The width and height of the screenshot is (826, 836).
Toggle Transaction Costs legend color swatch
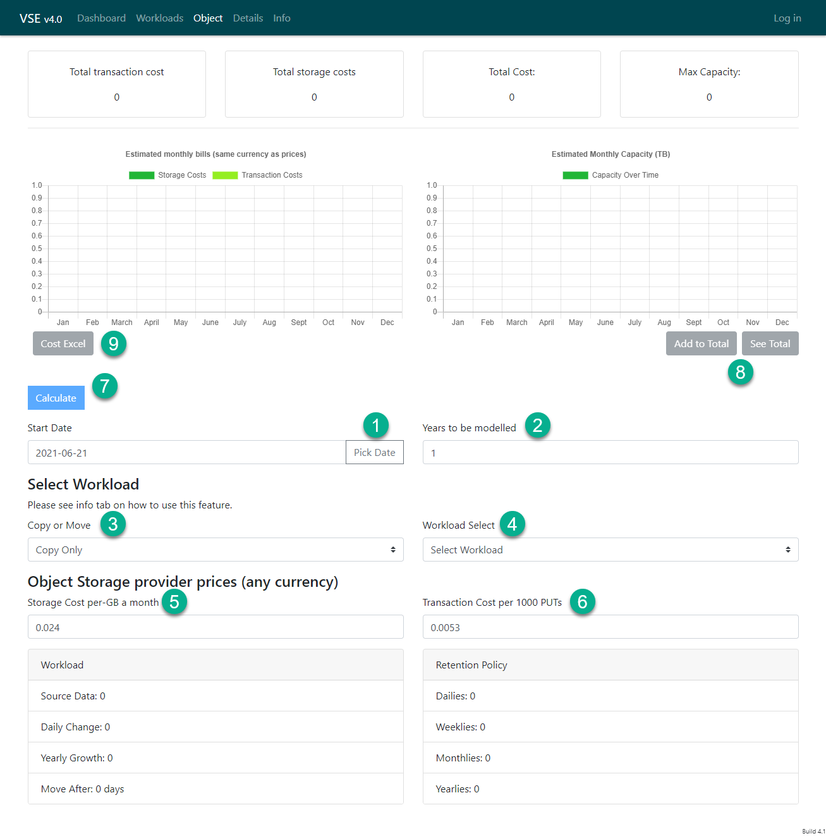[x=225, y=175]
